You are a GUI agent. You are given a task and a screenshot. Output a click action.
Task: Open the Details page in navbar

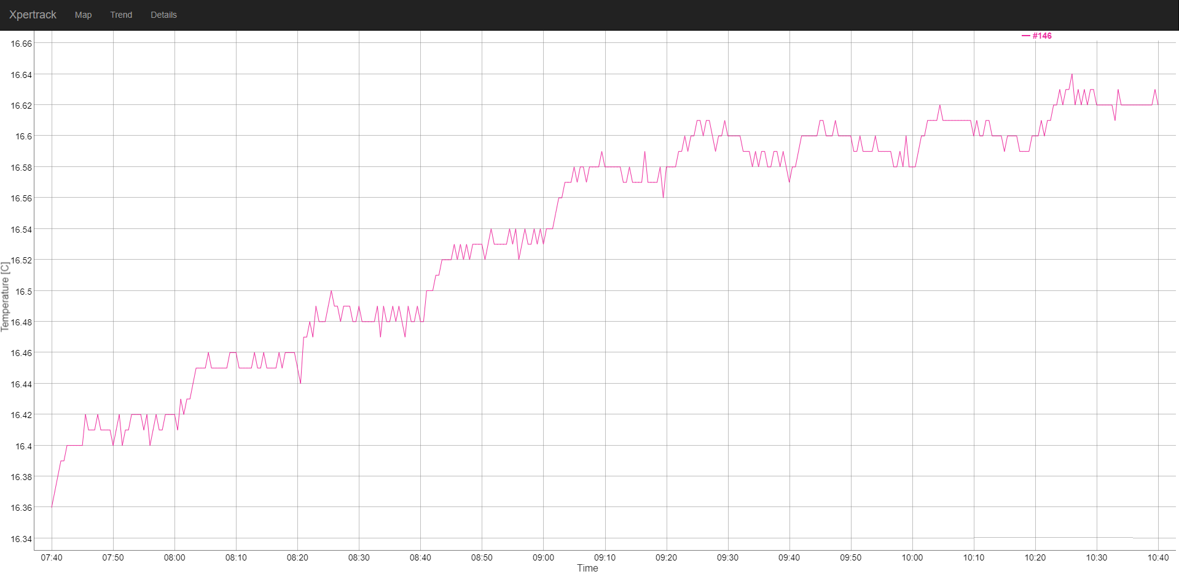click(x=163, y=15)
